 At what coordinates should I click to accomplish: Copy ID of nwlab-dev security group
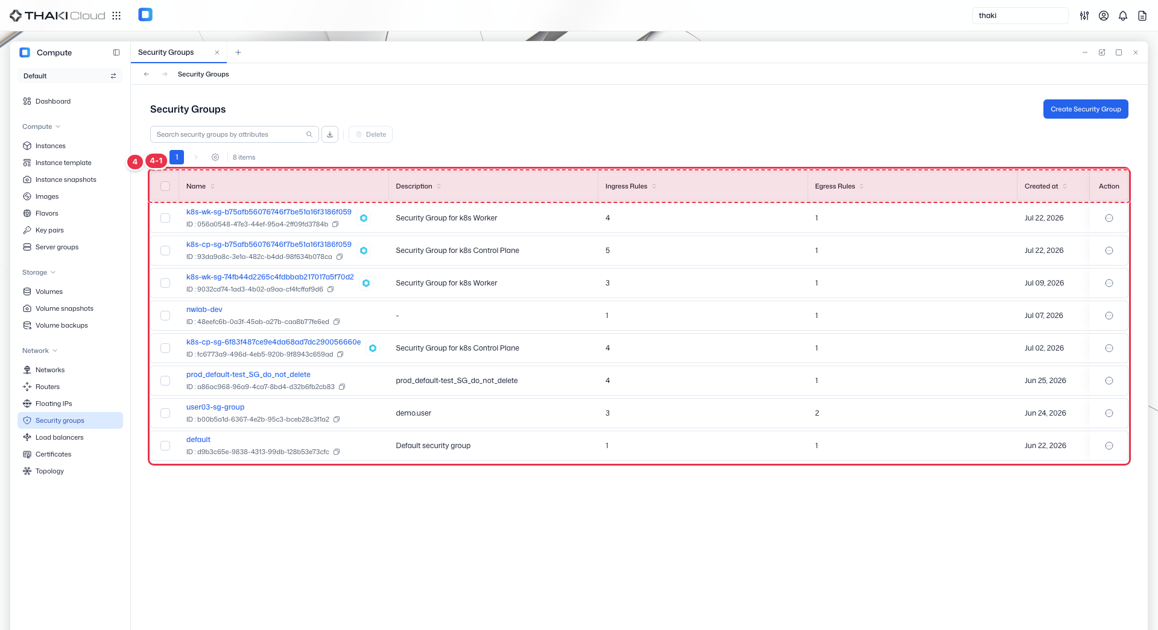coord(337,322)
